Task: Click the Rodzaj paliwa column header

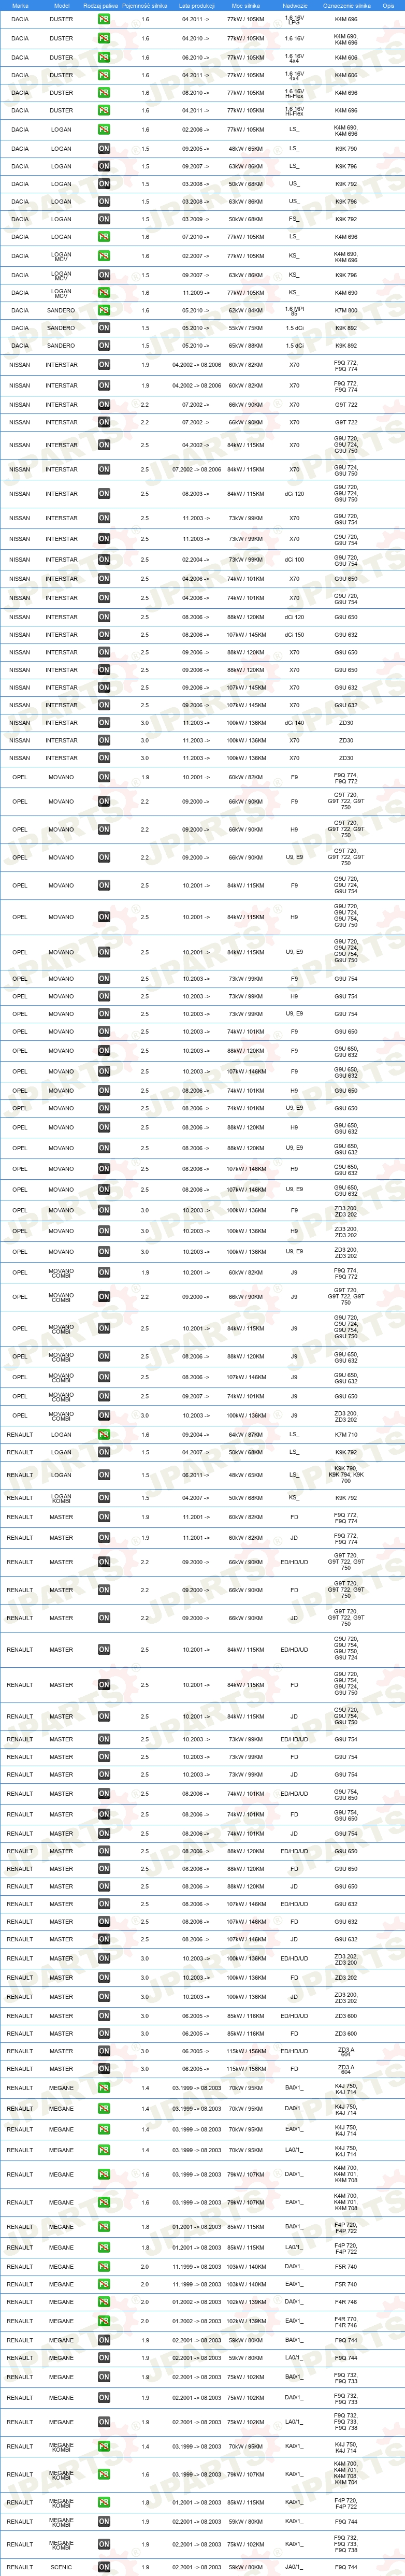Action: 100,5
